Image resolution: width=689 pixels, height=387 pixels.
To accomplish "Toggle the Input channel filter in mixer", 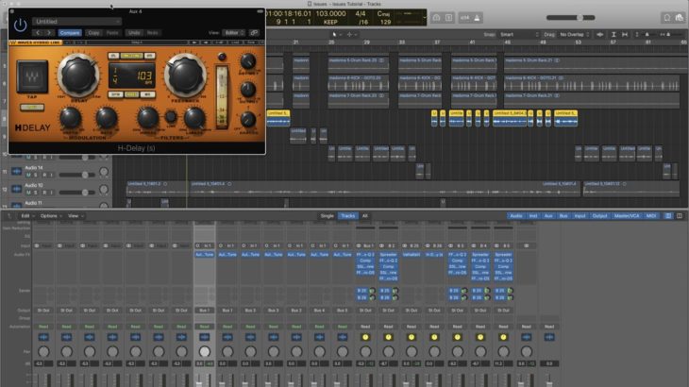I will point(580,216).
